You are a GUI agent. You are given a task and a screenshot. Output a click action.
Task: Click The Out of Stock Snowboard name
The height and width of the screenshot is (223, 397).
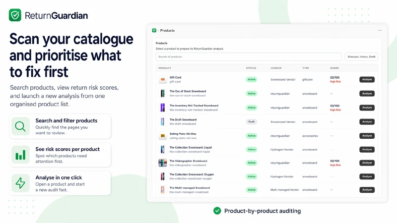(x=188, y=91)
